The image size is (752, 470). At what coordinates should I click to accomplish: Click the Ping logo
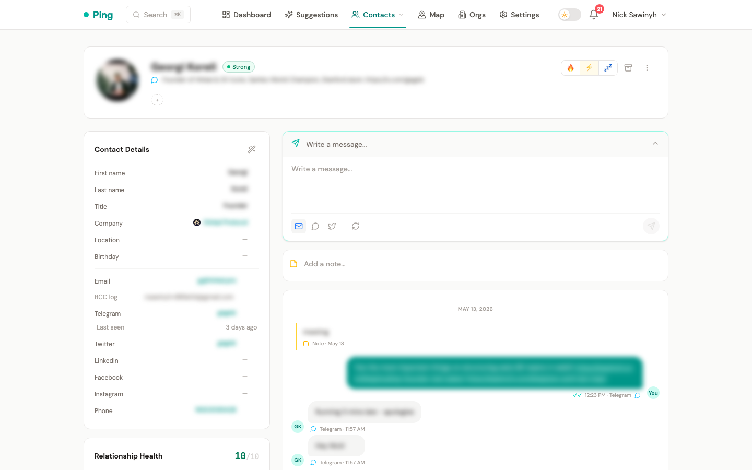tap(98, 15)
